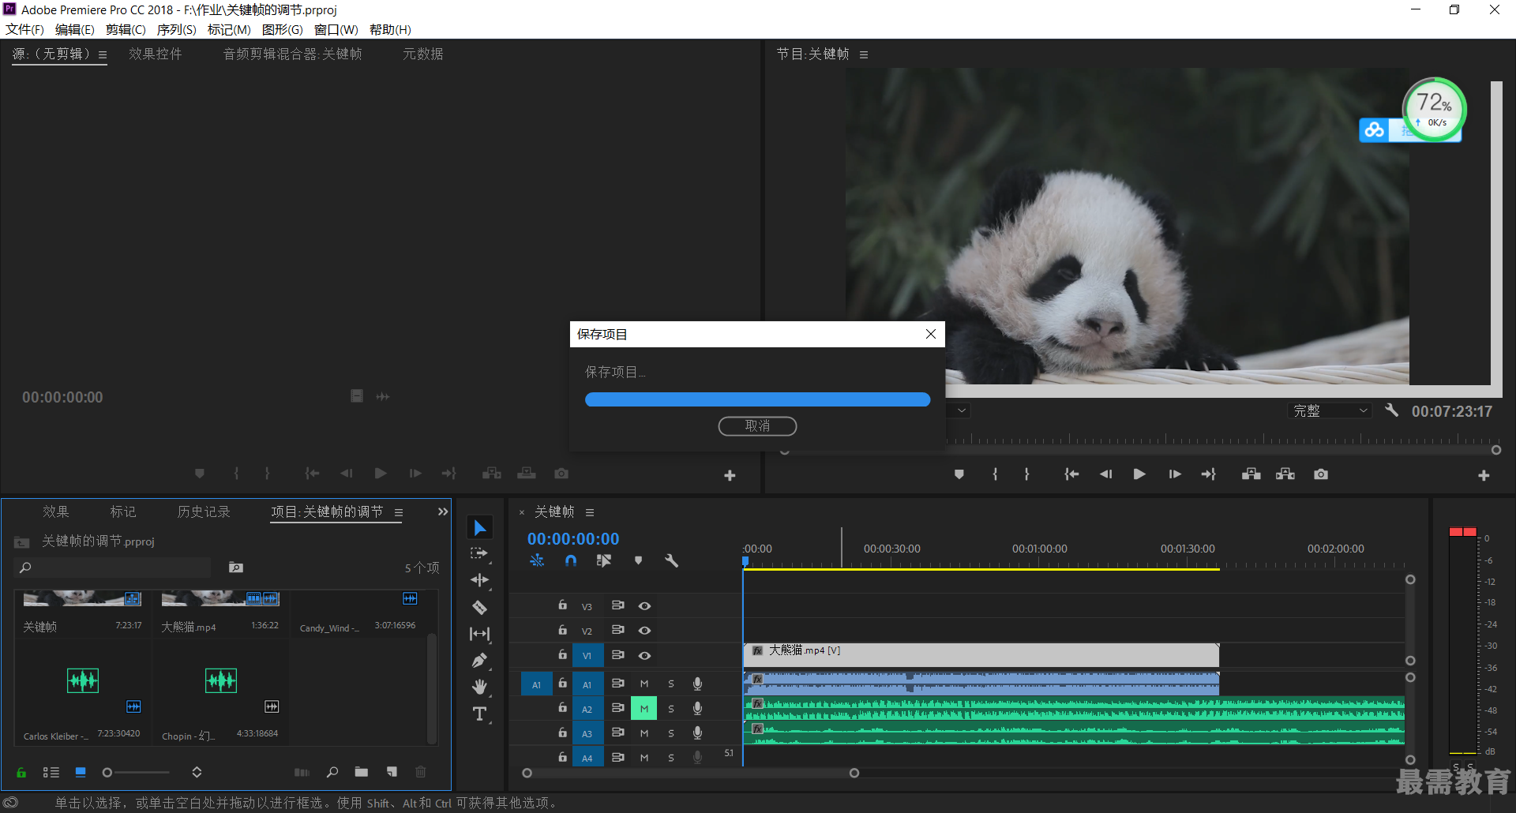This screenshot has width=1516, height=813.
Task: Enable voice-over record on A1
Action: [x=697, y=684]
